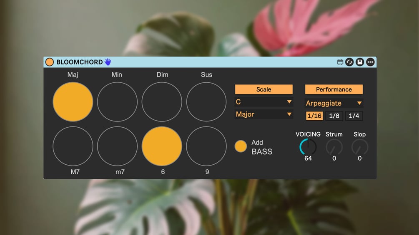This screenshot has width=419, height=235.
Task: Click the hot-swap preset circular arrows icon
Action: pos(349,62)
